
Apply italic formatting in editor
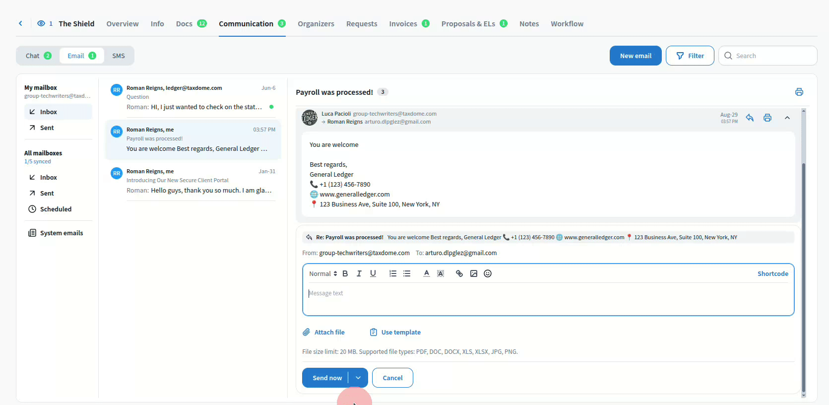[359, 273]
